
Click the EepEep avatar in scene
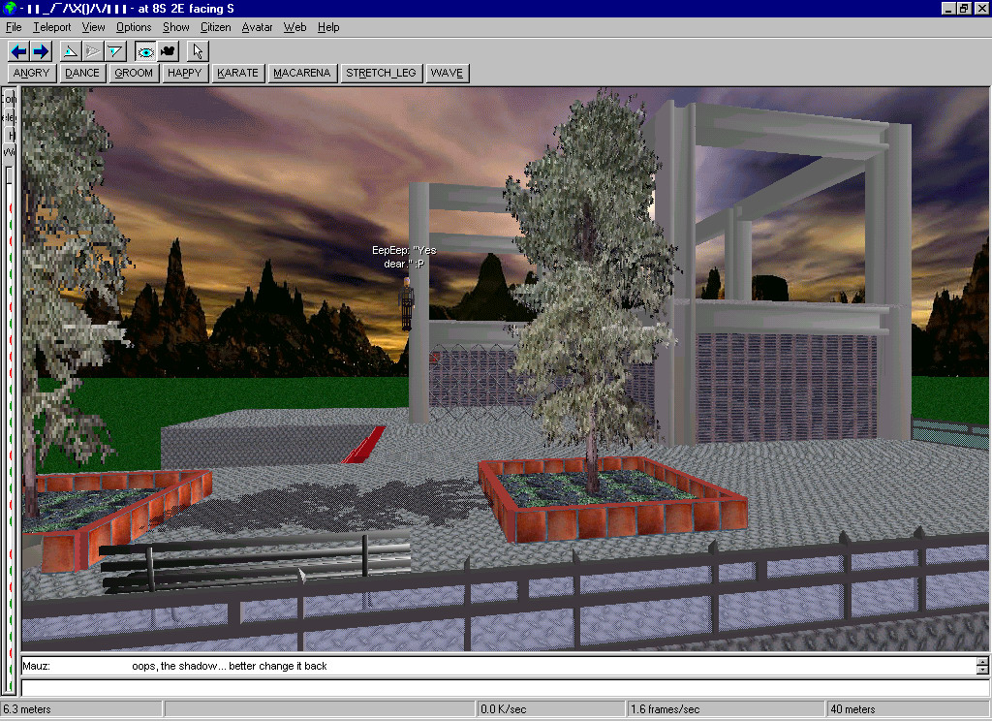tap(408, 303)
